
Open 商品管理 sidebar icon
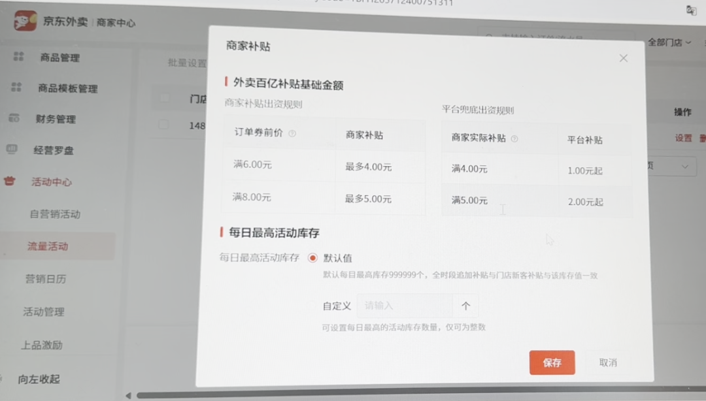(x=18, y=56)
